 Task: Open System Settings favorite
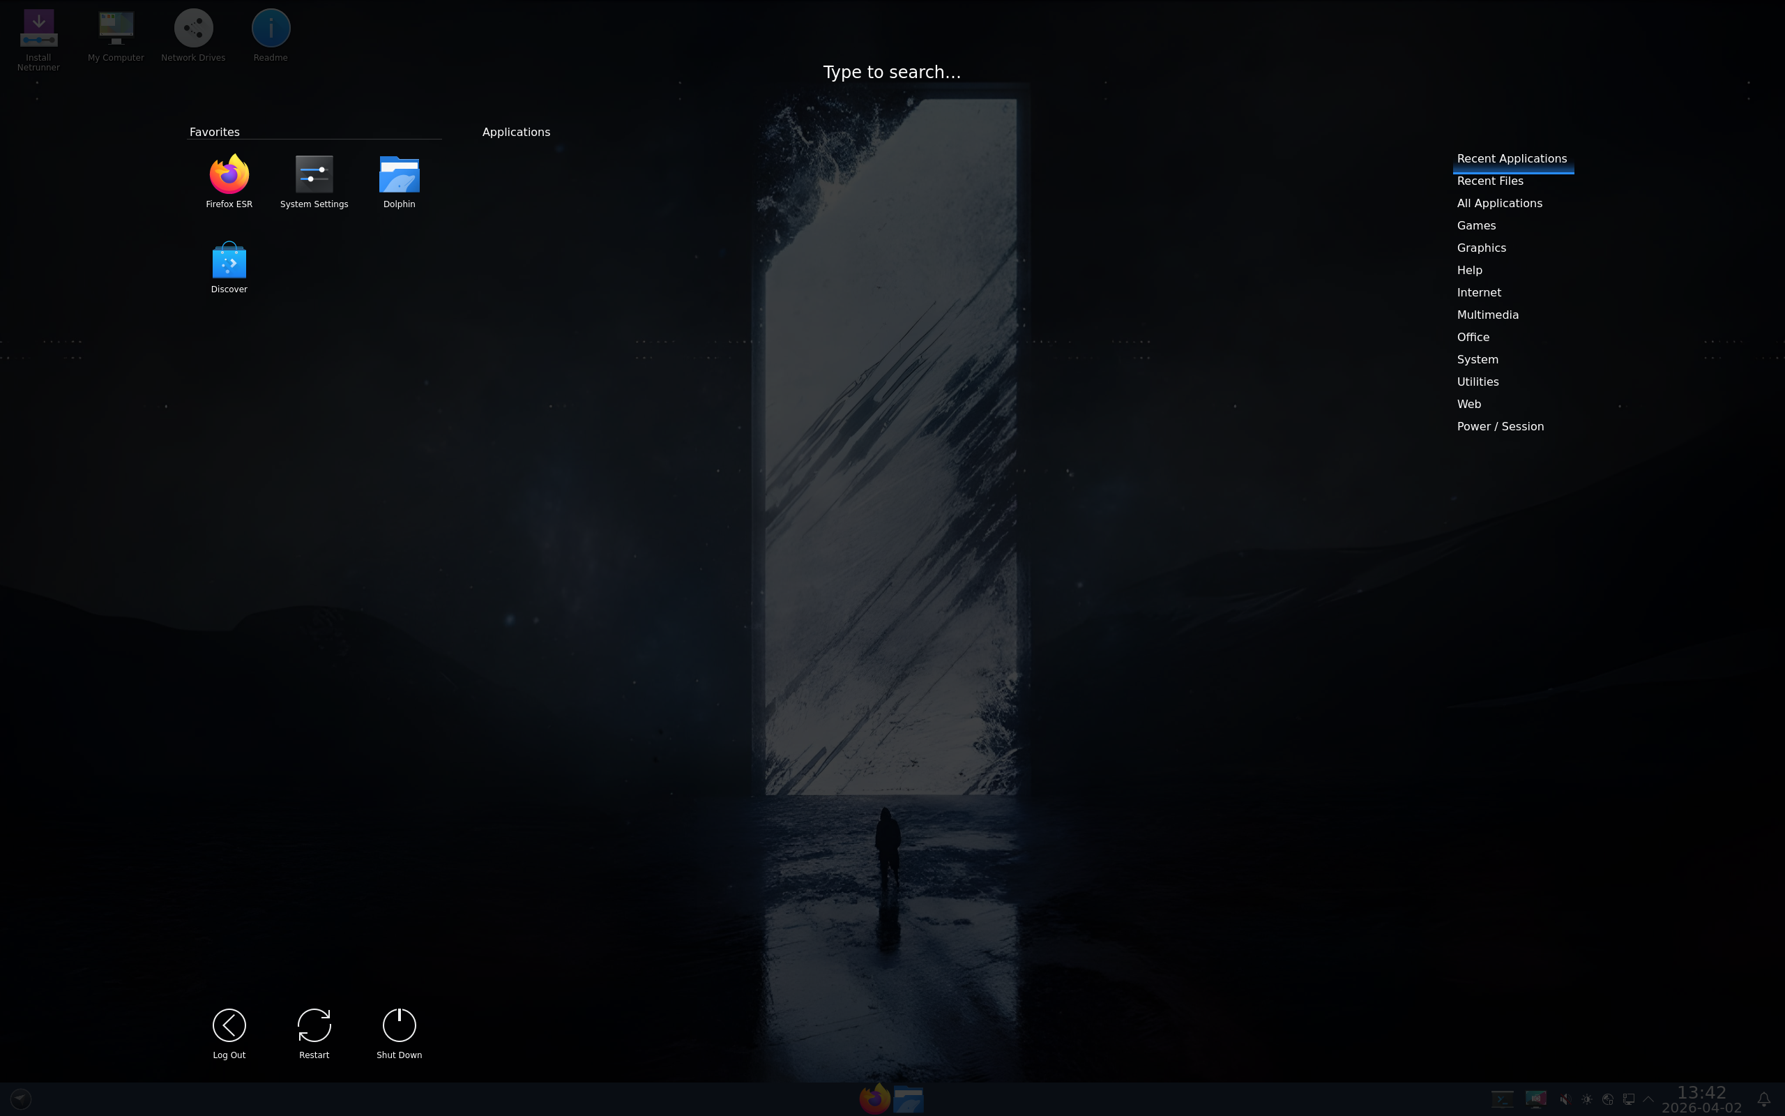point(314,181)
